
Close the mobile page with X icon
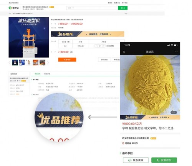[x=124, y=52]
